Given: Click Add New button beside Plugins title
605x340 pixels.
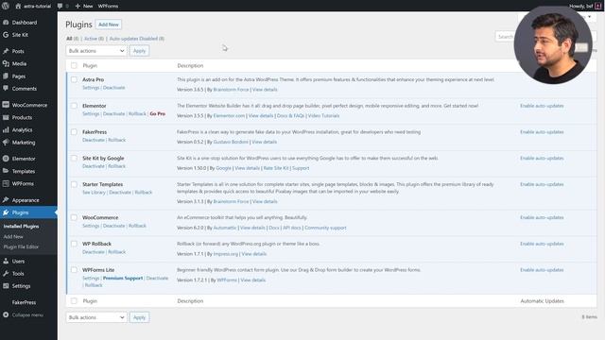Looking at the screenshot, I should pos(109,25).
